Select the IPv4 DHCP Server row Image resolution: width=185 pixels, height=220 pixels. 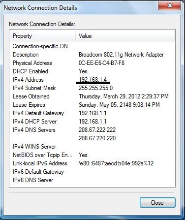click(92, 122)
